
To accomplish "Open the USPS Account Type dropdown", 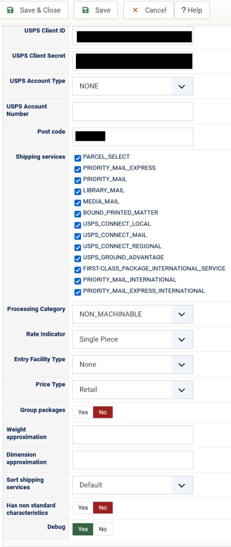I will (x=133, y=86).
